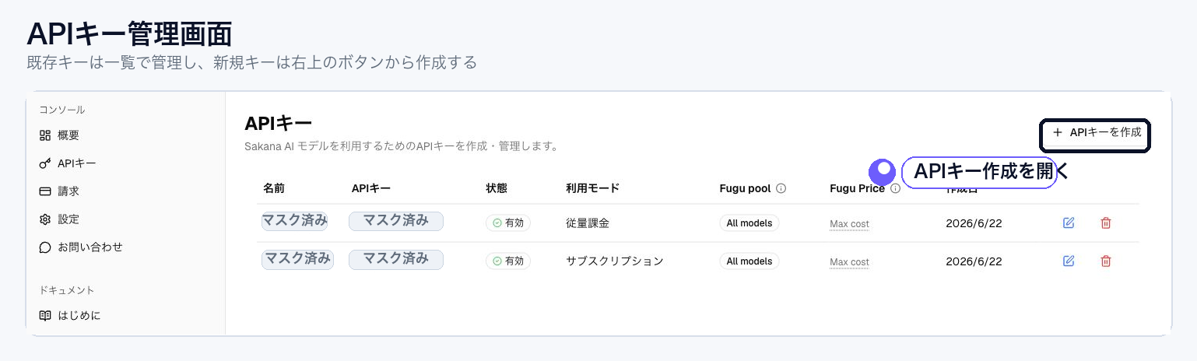
Task: Click the 名前 column header
Action: click(x=274, y=188)
